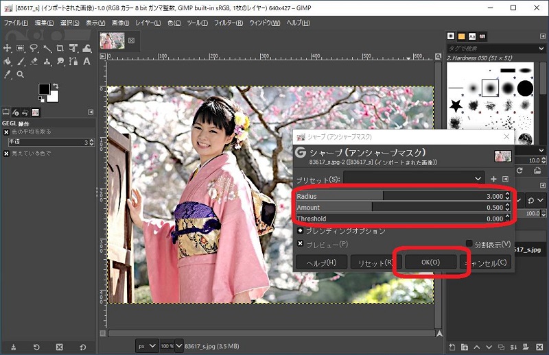Select the Rectangle Select tool
549x355 pixels.
click(21, 48)
